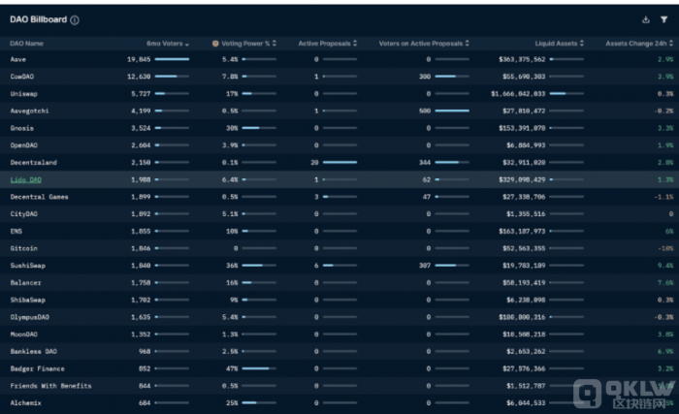Sort by Assets Change 24h column
The width and height of the screenshot is (679, 414).
[x=639, y=44]
